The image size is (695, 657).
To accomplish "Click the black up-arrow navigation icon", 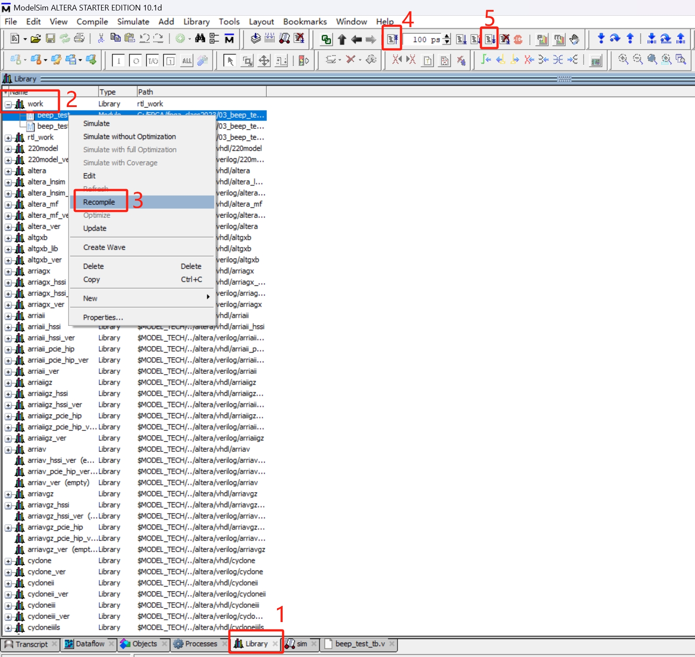I will click(342, 40).
